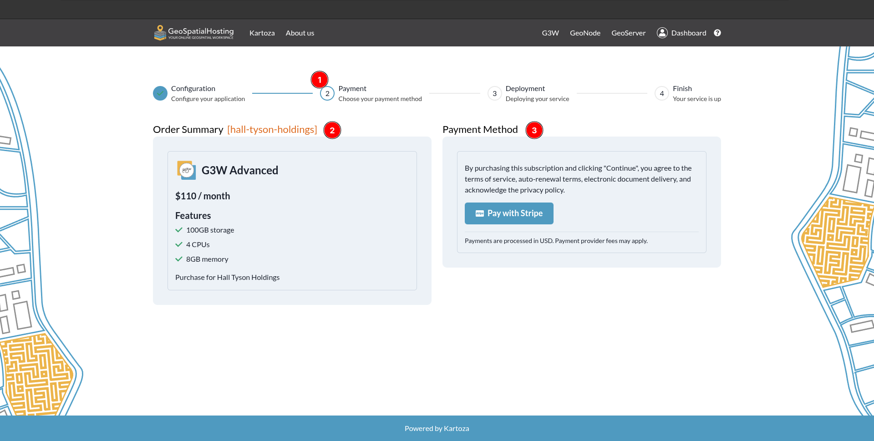
Task: Click Powered by Kartoza footer text
Action: tap(437, 428)
